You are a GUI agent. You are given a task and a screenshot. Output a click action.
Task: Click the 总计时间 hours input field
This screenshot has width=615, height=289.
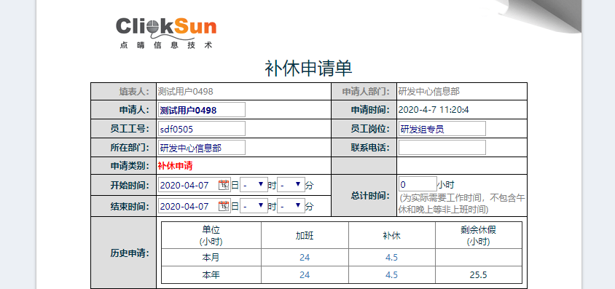click(418, 184)
